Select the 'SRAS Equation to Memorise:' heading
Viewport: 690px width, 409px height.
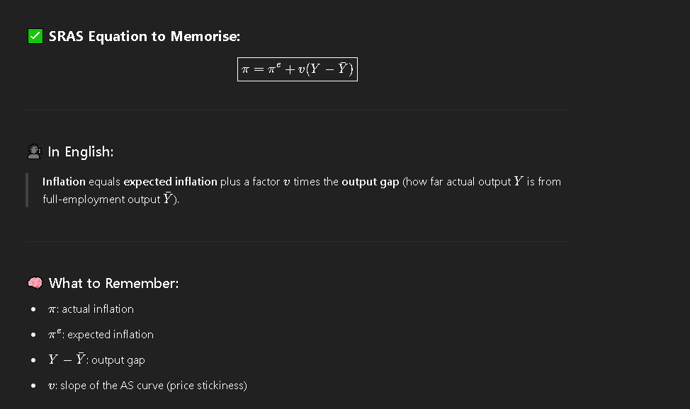[x=145, y=36]
